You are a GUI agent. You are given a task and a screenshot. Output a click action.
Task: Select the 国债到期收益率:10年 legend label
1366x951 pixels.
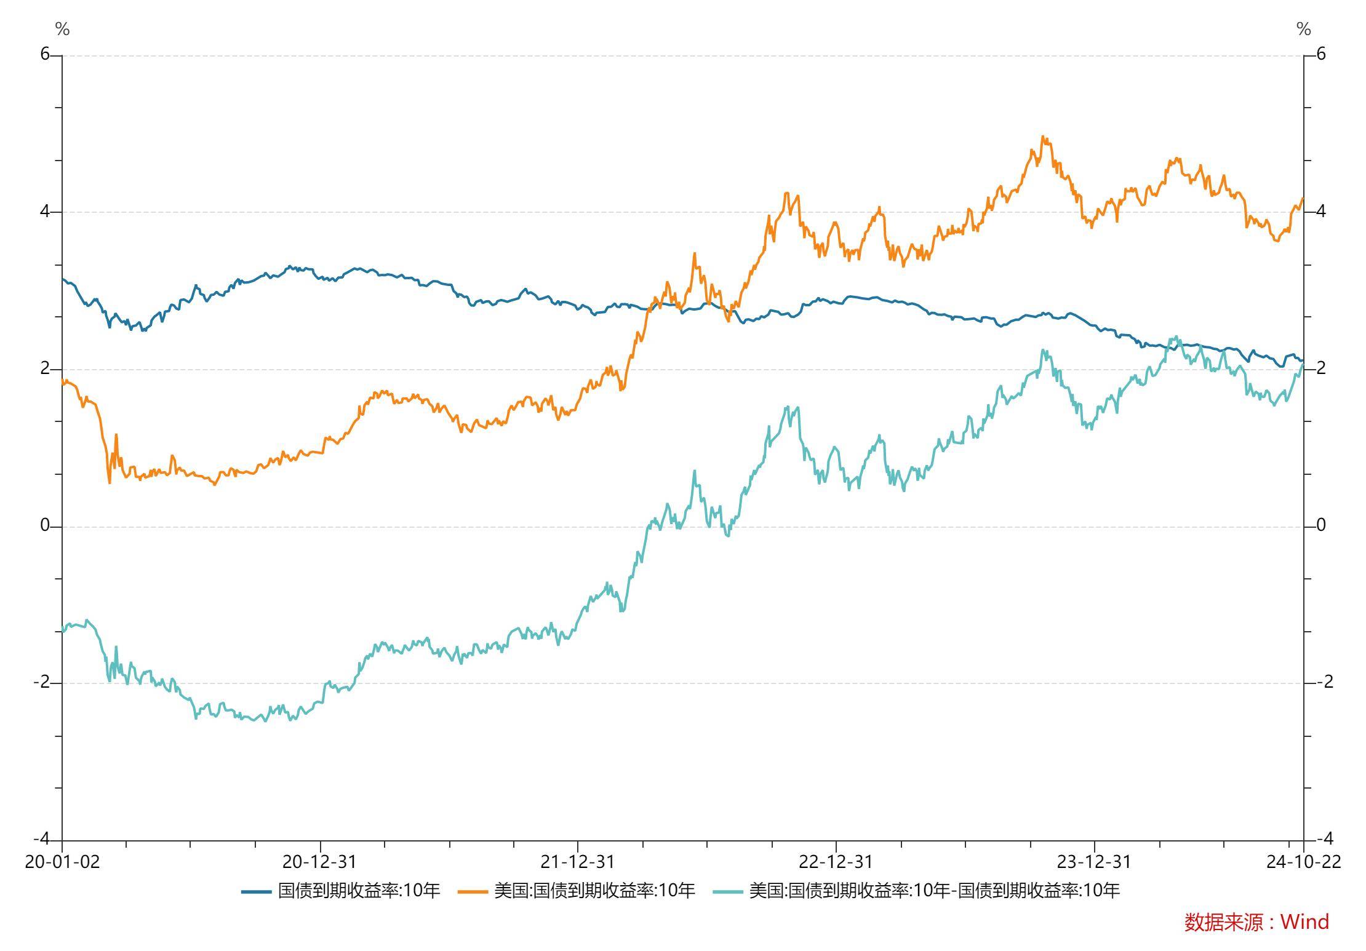tap(359, 891)
